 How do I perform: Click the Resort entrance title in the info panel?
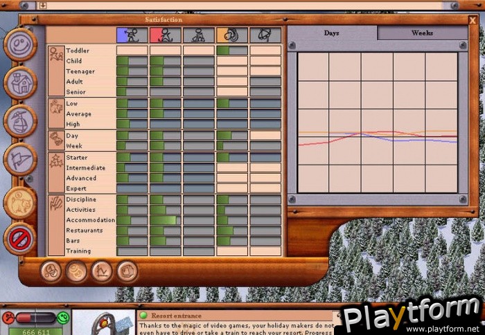tap(176, 316)
